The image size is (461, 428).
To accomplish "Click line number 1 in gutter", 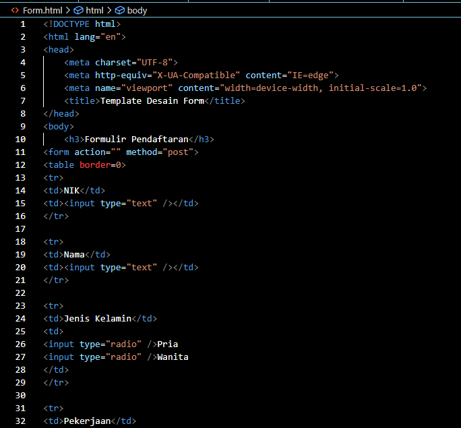I will point(23,24).
